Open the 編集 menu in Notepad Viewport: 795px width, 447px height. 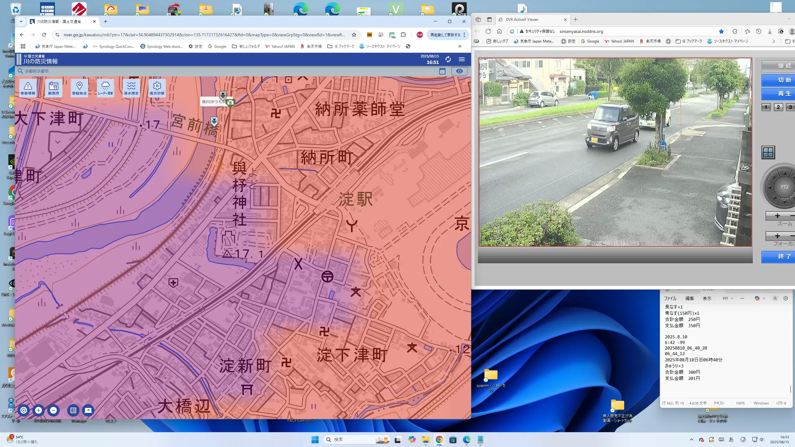pos(689,298)
